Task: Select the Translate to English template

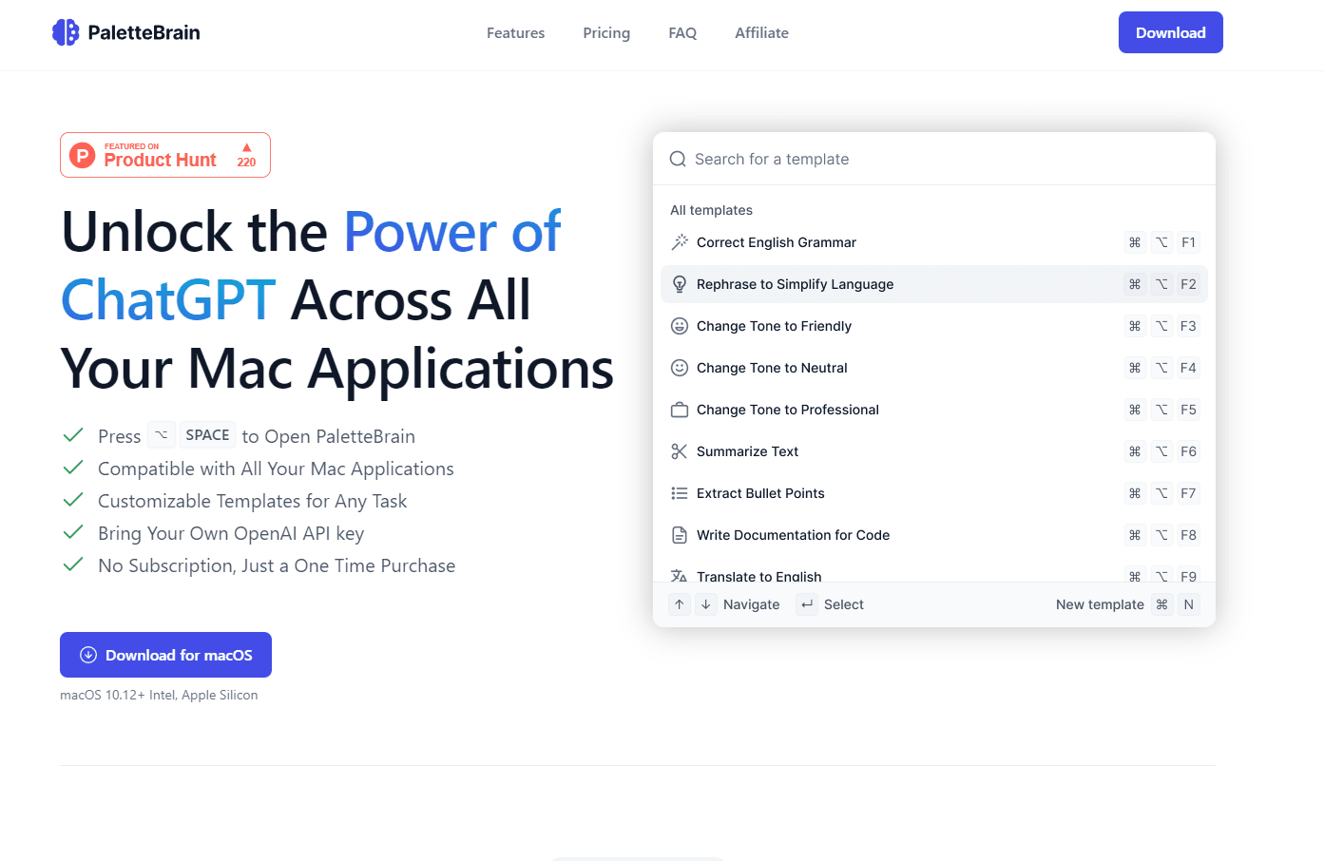Action: [x=934, y=574]
